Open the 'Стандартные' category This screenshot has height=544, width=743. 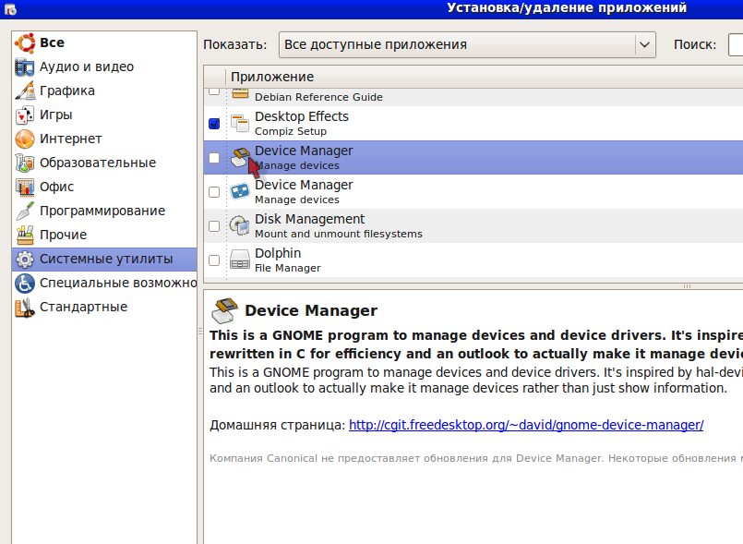pos(83,307)
